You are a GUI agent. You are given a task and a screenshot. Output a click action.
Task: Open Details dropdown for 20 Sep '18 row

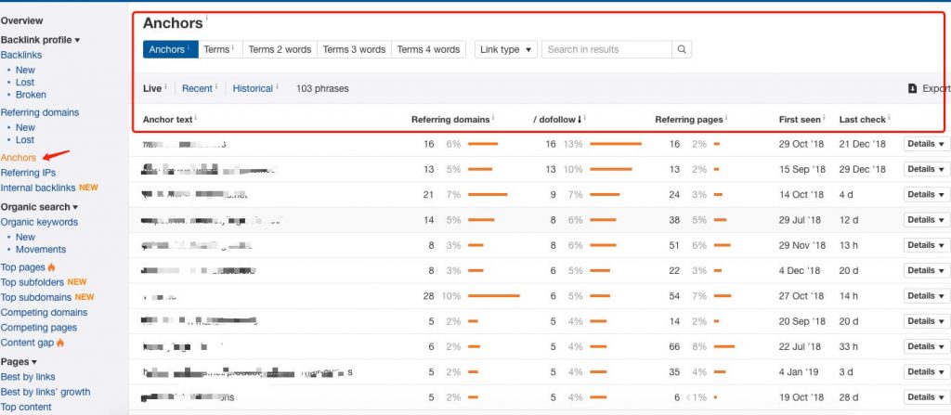(926, 321)
